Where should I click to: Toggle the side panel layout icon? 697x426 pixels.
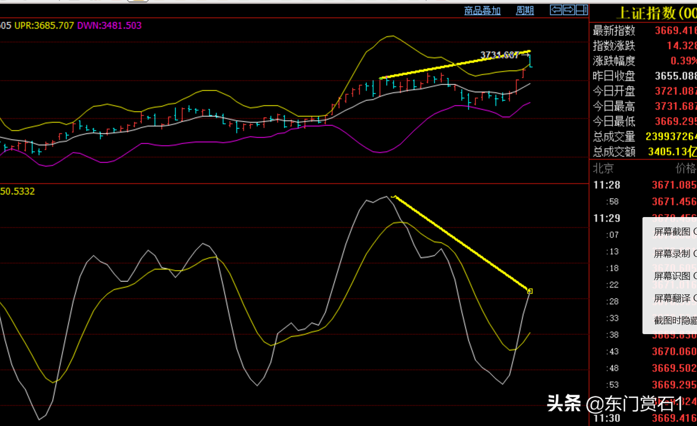coord(582,10)
